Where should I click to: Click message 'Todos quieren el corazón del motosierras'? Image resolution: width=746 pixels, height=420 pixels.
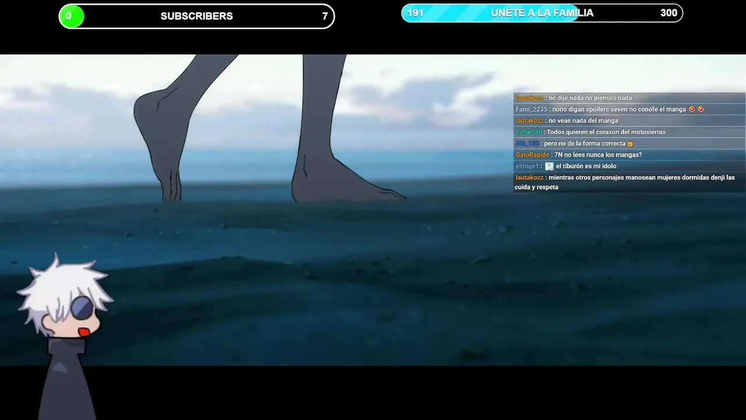click(x=606, y=132)
